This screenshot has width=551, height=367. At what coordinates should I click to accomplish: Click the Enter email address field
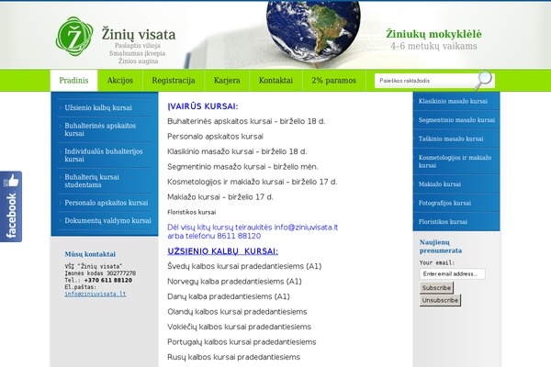coord(452,274)
